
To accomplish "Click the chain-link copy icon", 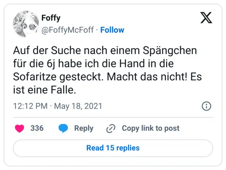I will point(110,128).
